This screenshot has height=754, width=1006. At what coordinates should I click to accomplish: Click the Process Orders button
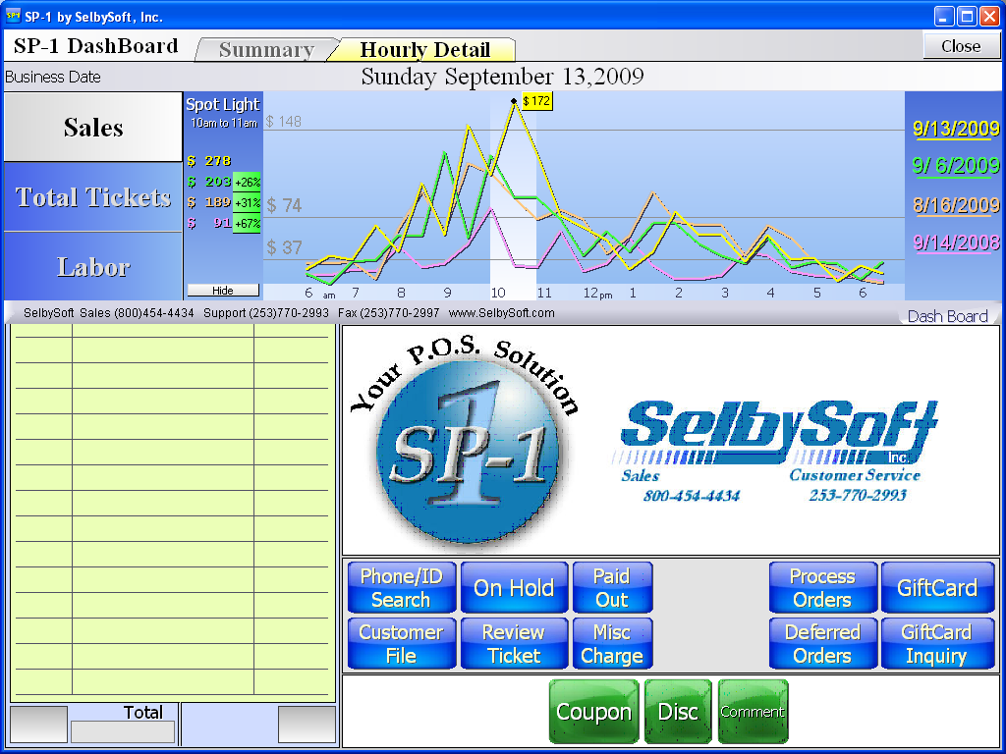pos(822,587)
